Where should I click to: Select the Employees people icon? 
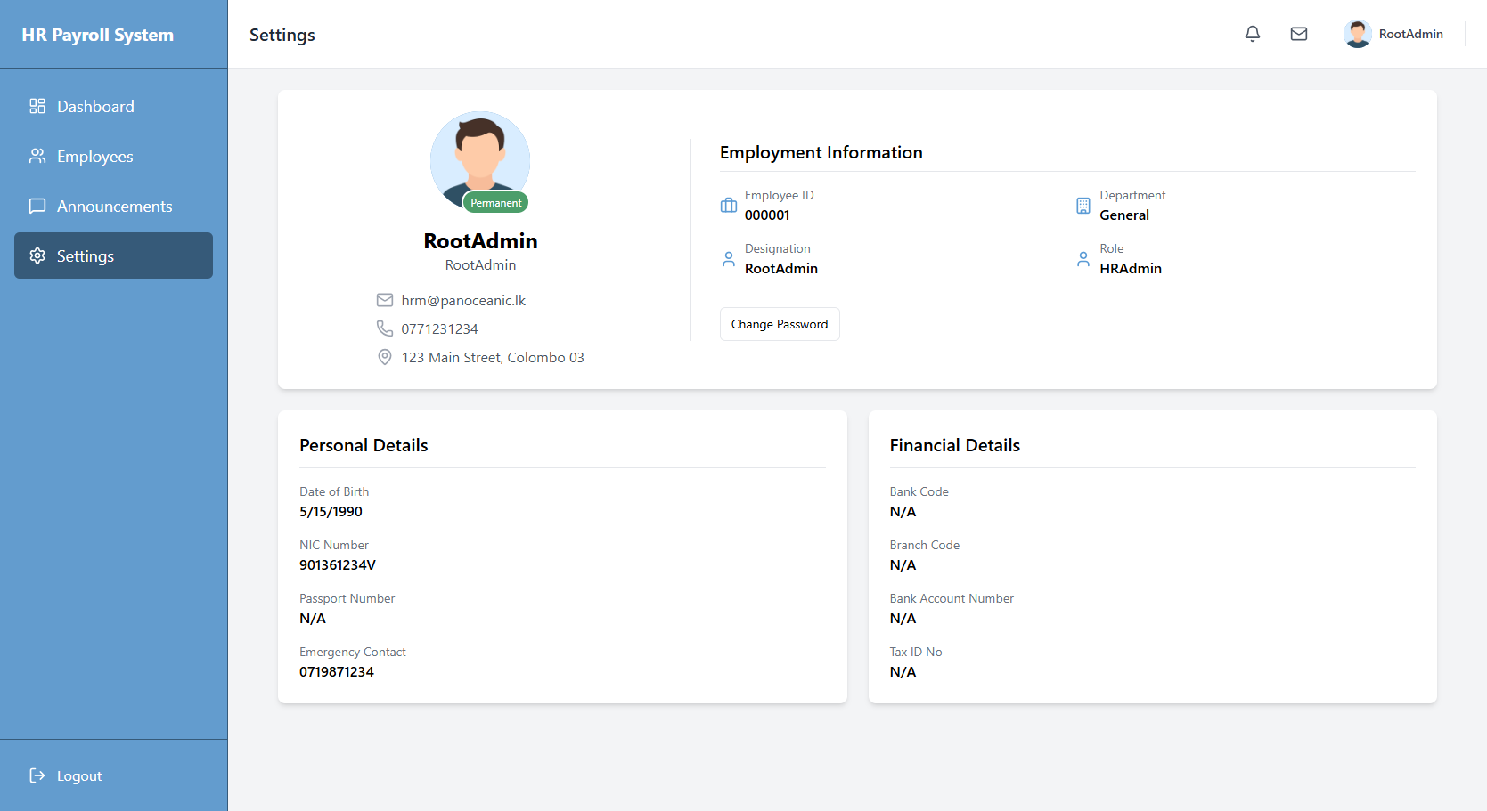point(37,156)
